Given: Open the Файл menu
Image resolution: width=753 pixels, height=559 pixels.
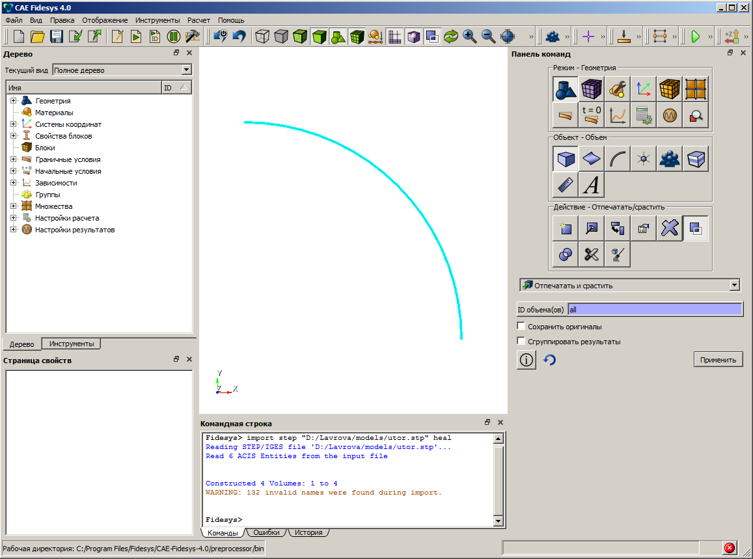Looking at the screenshot, I should [x=14, y=20].
